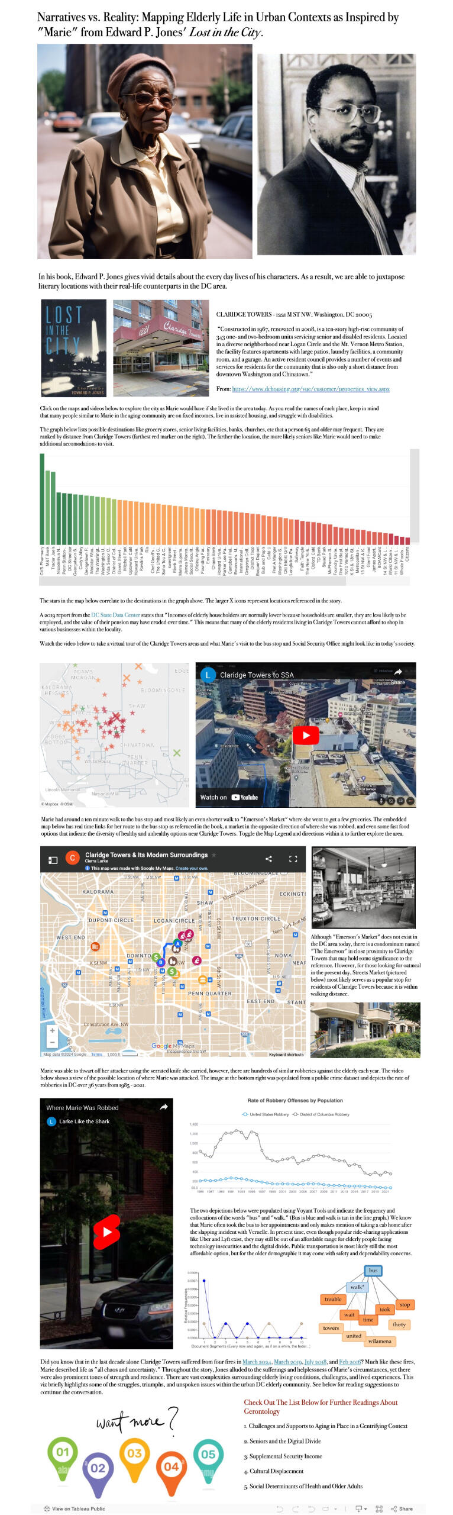The height and width of the screenshot is (1515, 453).
Task: Click the share arrow on Claridge Towers video
Action: pyautogui.click(x=398, y=672)
